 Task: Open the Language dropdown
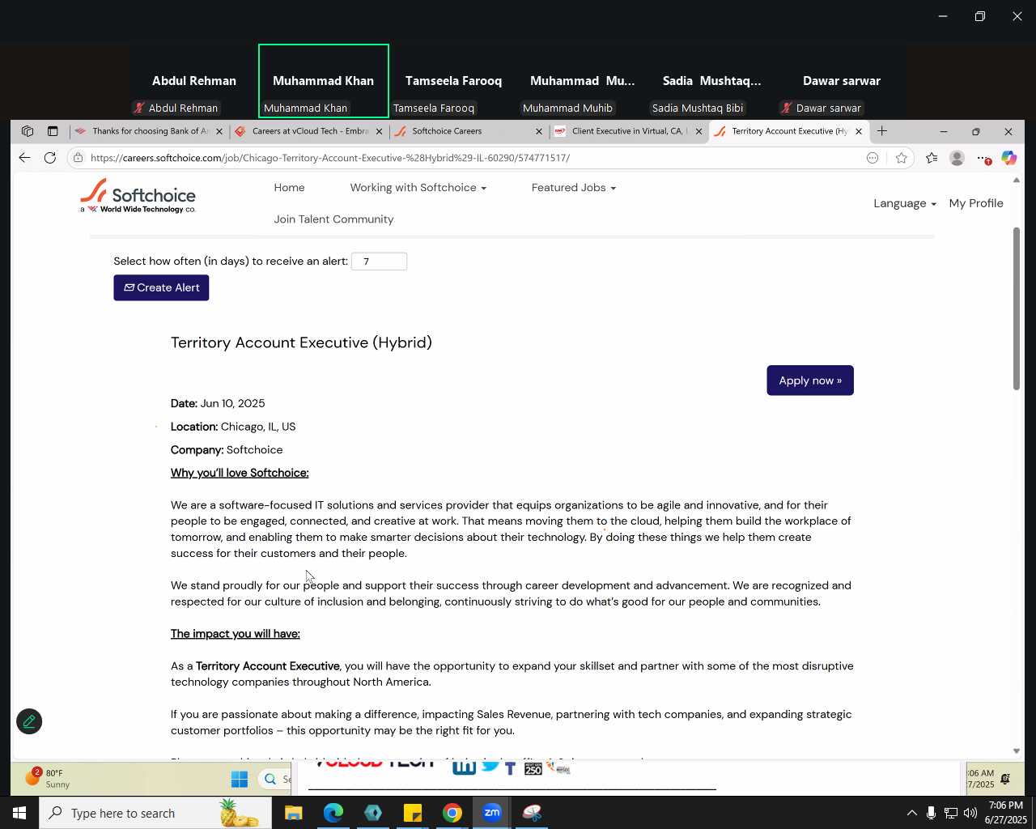click(904, 203)
